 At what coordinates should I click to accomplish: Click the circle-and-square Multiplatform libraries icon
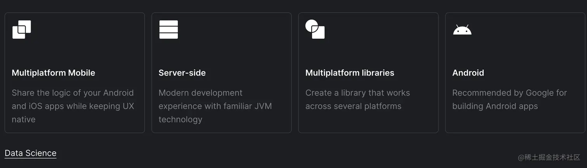pos(315,29)
